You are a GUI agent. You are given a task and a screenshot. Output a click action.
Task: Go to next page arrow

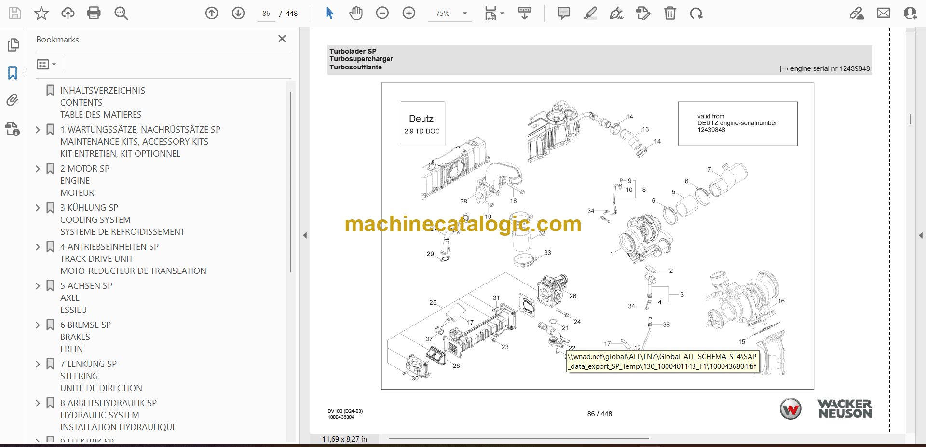238,13
